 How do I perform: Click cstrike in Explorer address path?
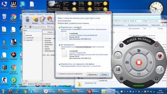[125, 21]
